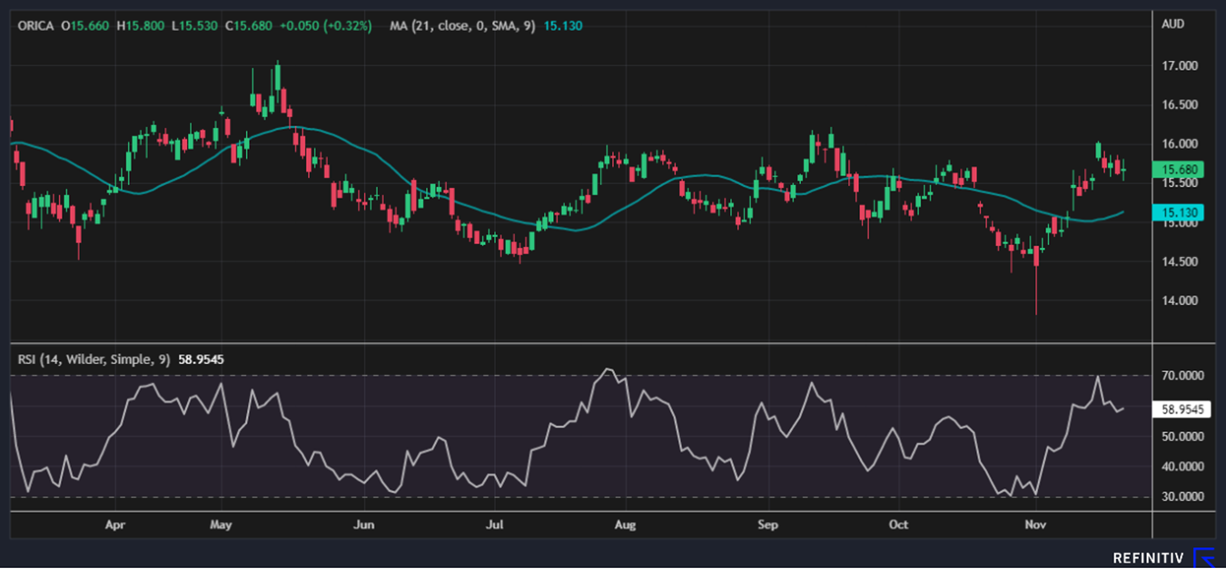This screenshot has width=1226, height=569.
Task: Click the Sep label on time axis
Action: 767,525
